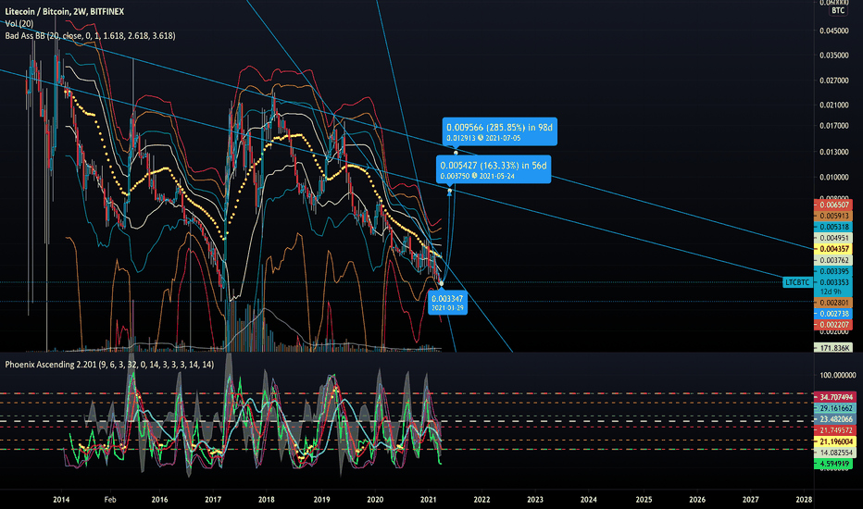Screen dimensions: 863x509
Task: Click the LTCBTC symbol price tag
Action: [797, 282]
